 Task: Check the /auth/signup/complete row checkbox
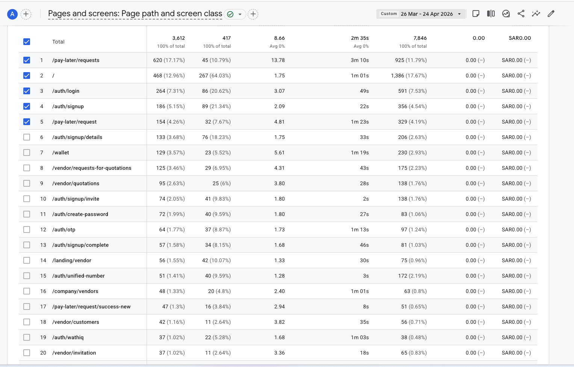pos(27,245)
